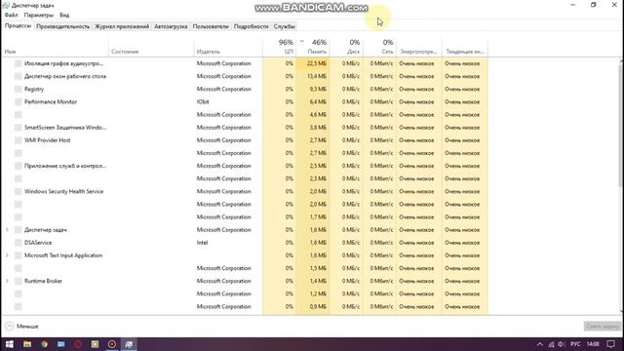Click the Windows Security Health Service icon
624x351 pixels.
(18, 191)
